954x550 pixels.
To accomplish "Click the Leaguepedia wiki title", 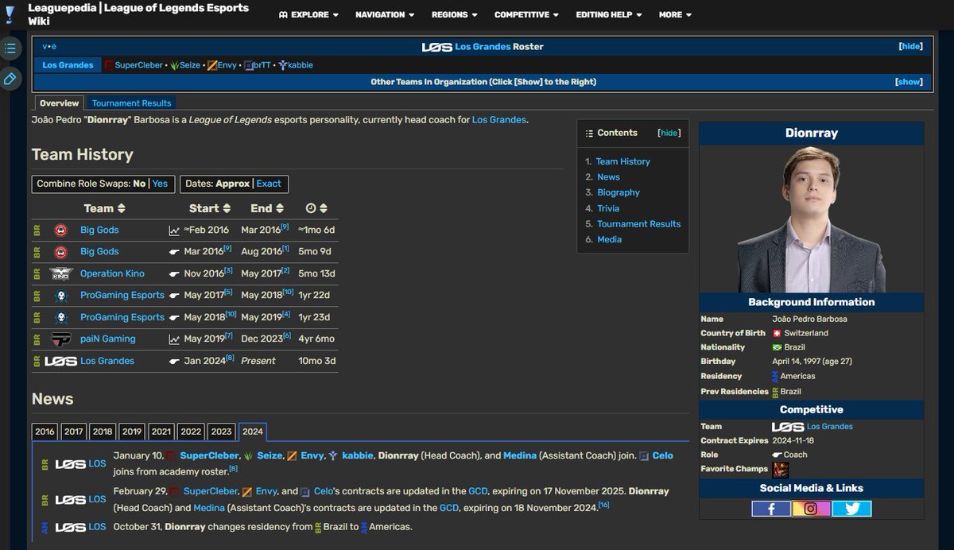I will point(138,14).
